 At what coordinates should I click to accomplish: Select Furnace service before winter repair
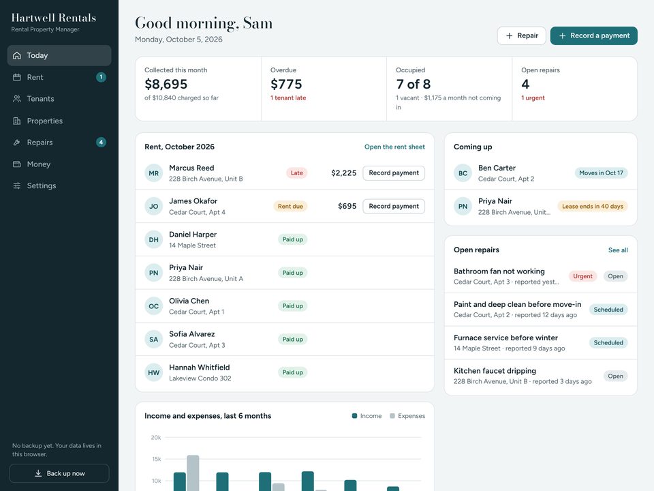click(x=540, y=343)
